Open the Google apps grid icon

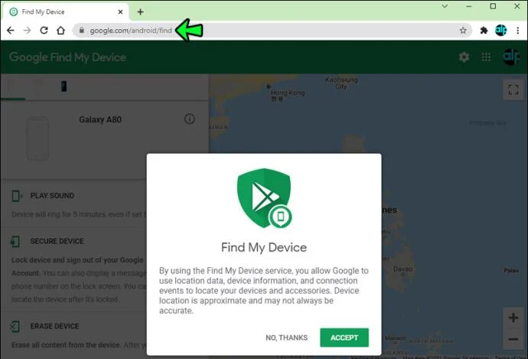coord(486,57)
